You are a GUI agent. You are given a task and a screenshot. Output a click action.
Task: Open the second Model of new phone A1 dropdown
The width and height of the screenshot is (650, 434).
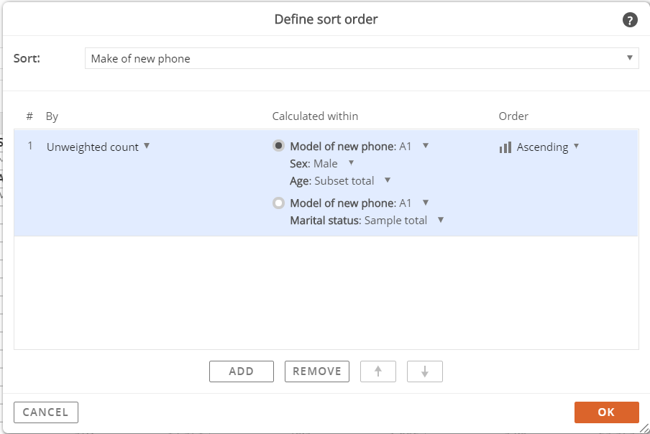coord(426,203)
